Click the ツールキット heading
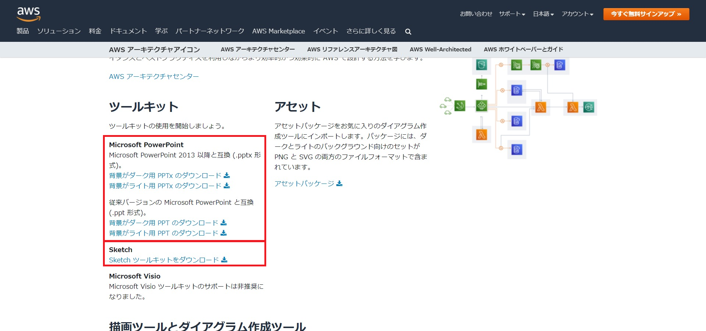Image resolution: width=706 pixels, height=331 pixels. [144, 107]
